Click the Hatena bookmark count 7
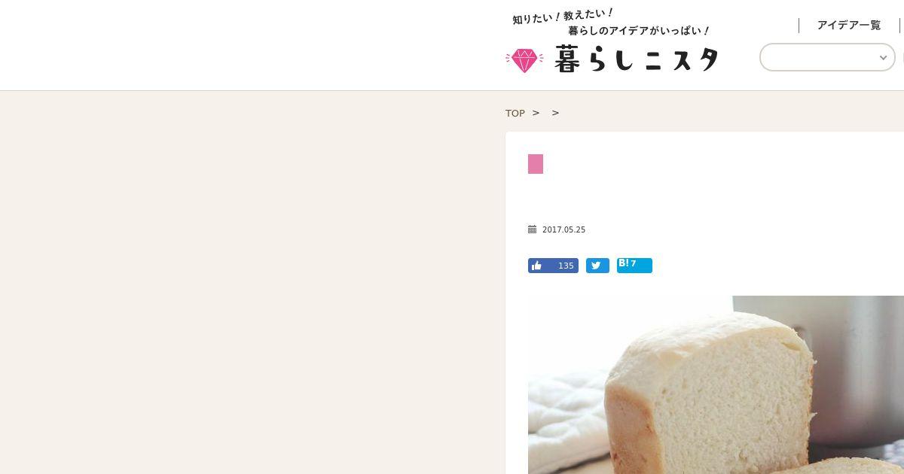The width and height of the screenshot is (904, 474). click(634, 263)
